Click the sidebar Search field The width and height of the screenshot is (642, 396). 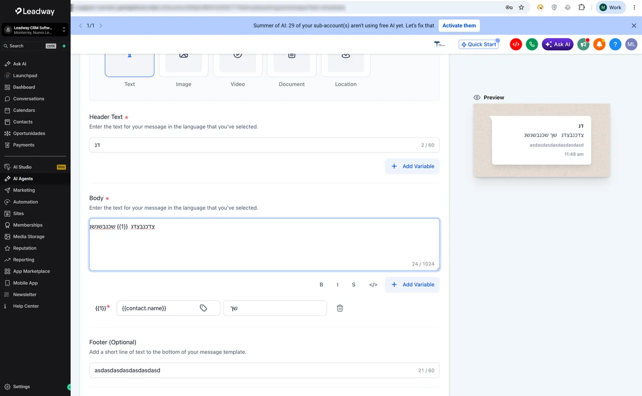click(x=30, y=46)
